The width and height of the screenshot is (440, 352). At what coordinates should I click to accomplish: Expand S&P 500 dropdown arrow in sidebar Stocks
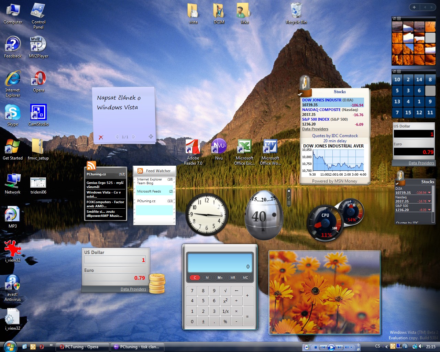[429, 210]
